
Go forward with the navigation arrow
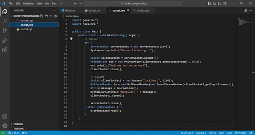coord(81,3)
